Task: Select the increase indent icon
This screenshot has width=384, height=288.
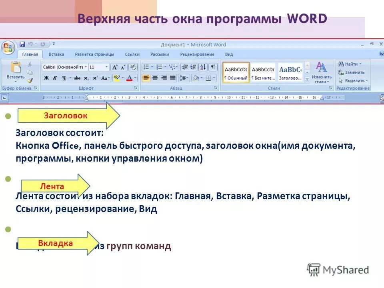Action: tap(193, 67)
